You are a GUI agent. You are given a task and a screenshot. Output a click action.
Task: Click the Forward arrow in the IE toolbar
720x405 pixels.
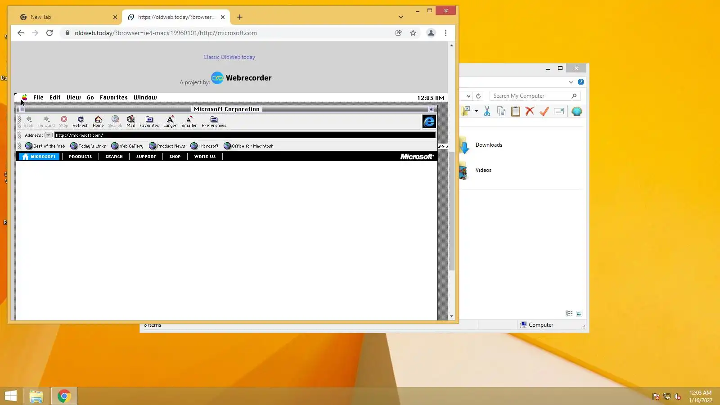46,121
